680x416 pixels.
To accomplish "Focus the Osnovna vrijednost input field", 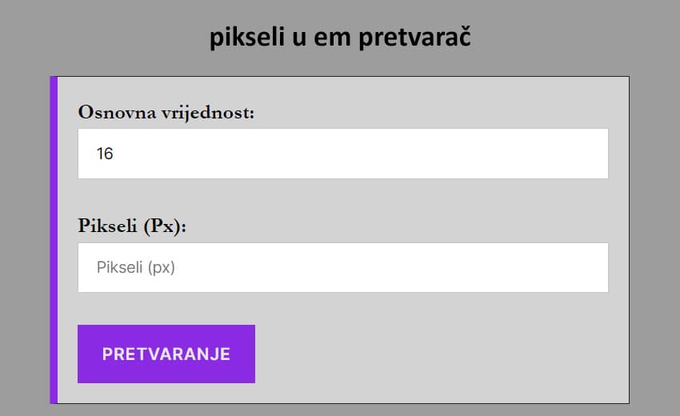I will [x=342, y=154].
